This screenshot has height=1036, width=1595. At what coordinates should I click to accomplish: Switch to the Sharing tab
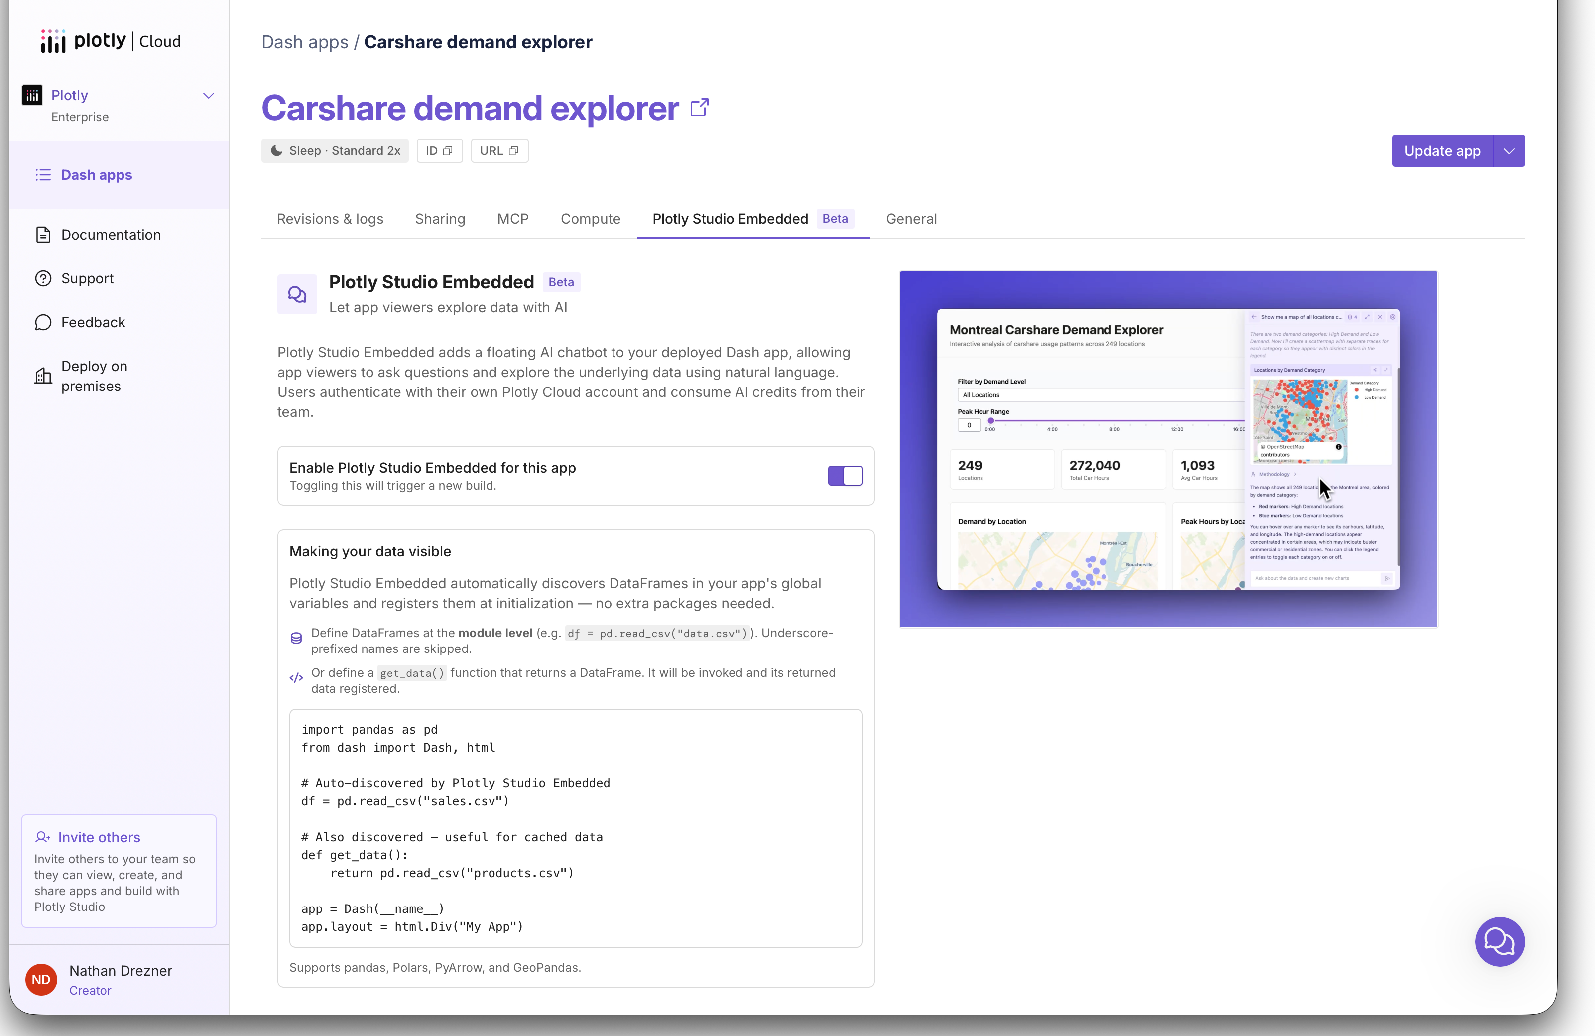click(440, 219)
